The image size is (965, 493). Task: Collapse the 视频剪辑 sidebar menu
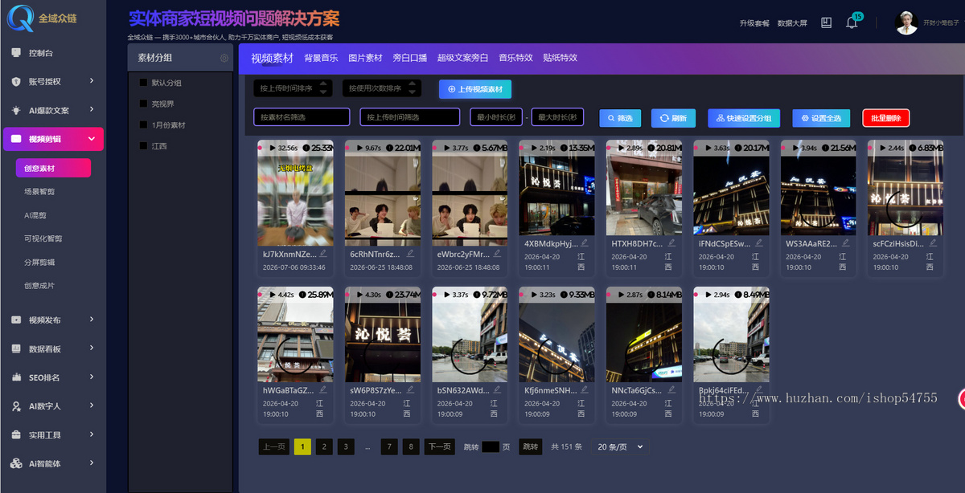92,139
